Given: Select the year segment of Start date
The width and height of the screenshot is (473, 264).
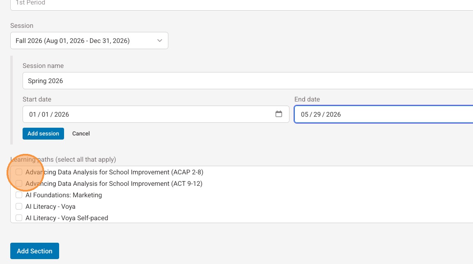Looking at the screenshot, I should coord(62,115).
